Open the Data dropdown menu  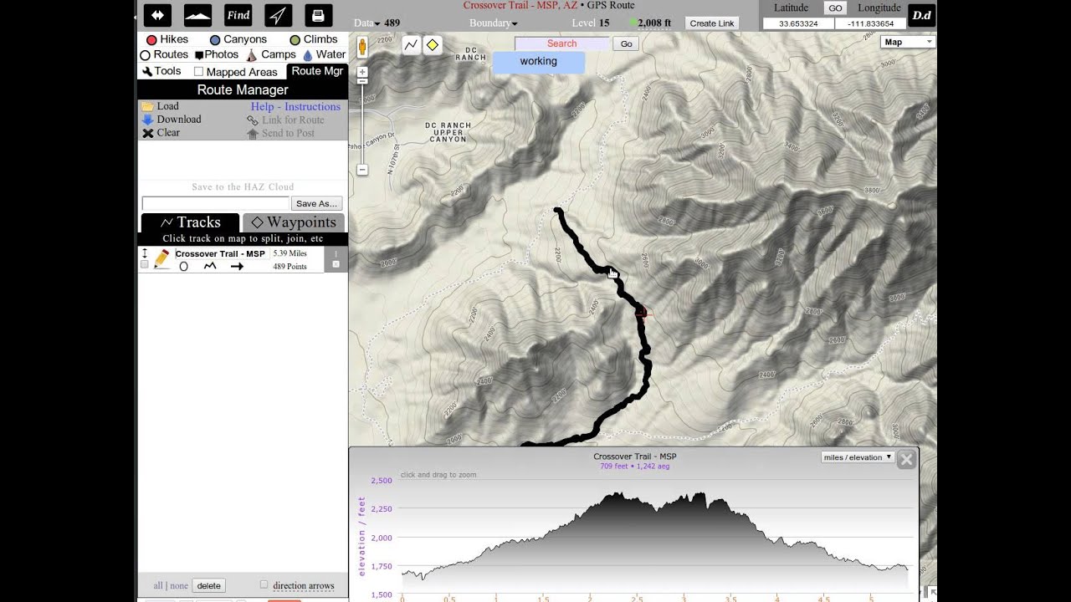tap(366, 23)
